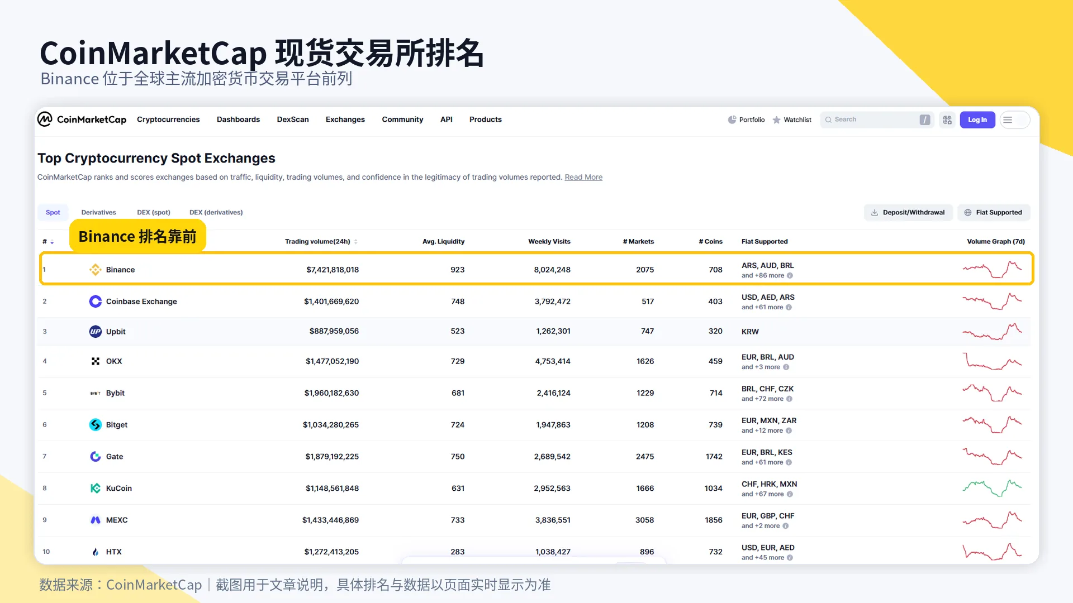Click info icon beside 'and +67 more'
This screenshot has width=1073, height=603.
[790, 495]
